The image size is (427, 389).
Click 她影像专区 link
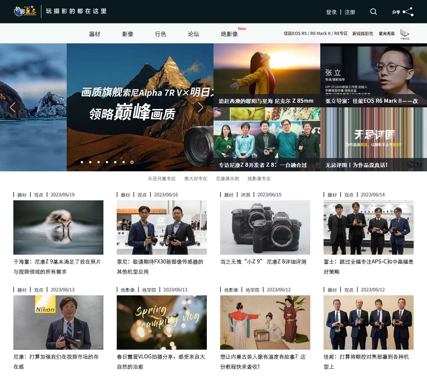pyautogui.click(x=259, y=179)
